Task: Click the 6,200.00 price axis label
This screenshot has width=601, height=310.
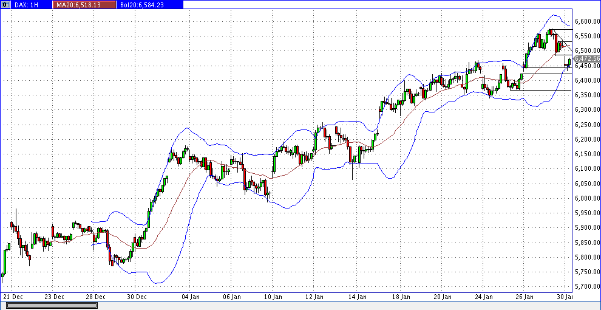Action: pos(587,139)
